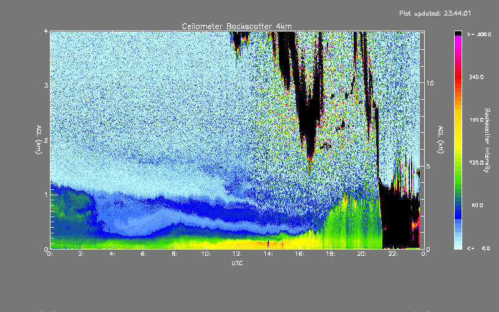Select the "Backscatter Intensity" colorbar label
Screen dimensions: 499x312
[x=487, y=140]
